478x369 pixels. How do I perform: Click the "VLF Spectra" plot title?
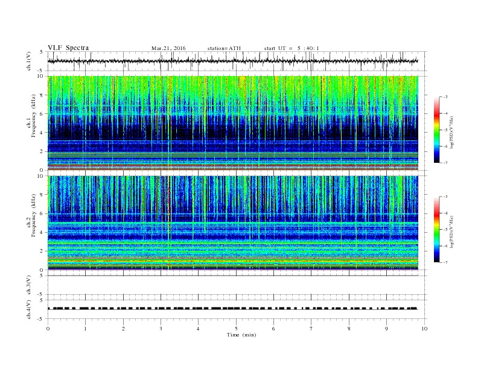[x=68, y=48]
